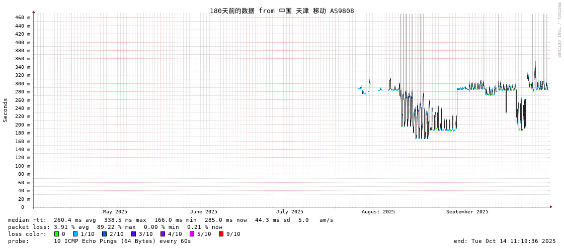Click the 460 m tick on y-axis

click(22, 18)
